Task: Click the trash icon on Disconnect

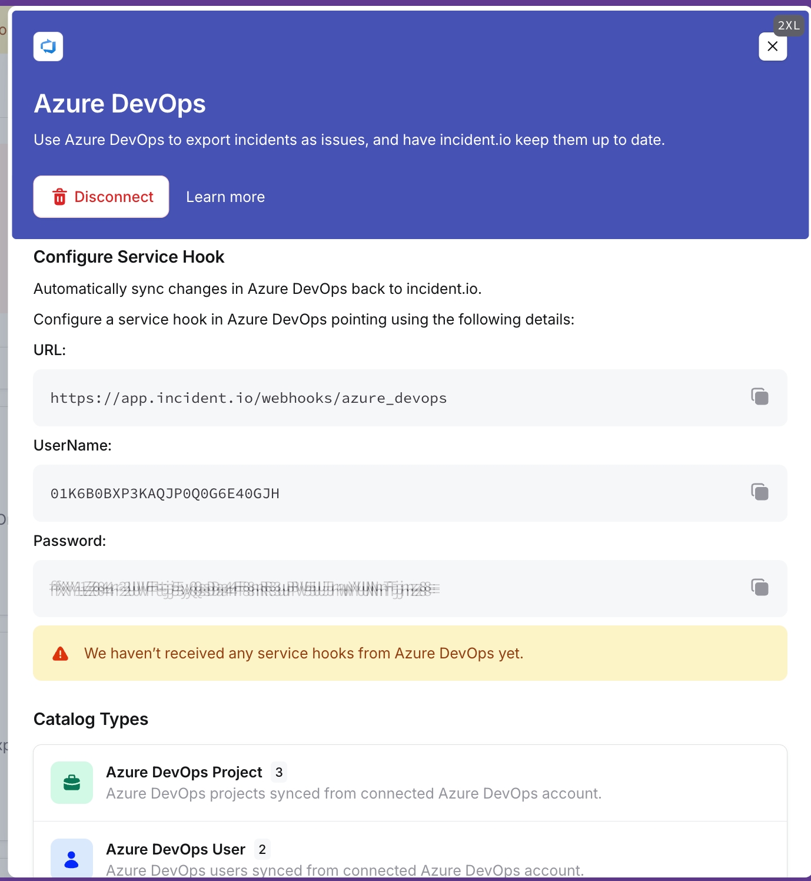Action: (x=59, y=197)
